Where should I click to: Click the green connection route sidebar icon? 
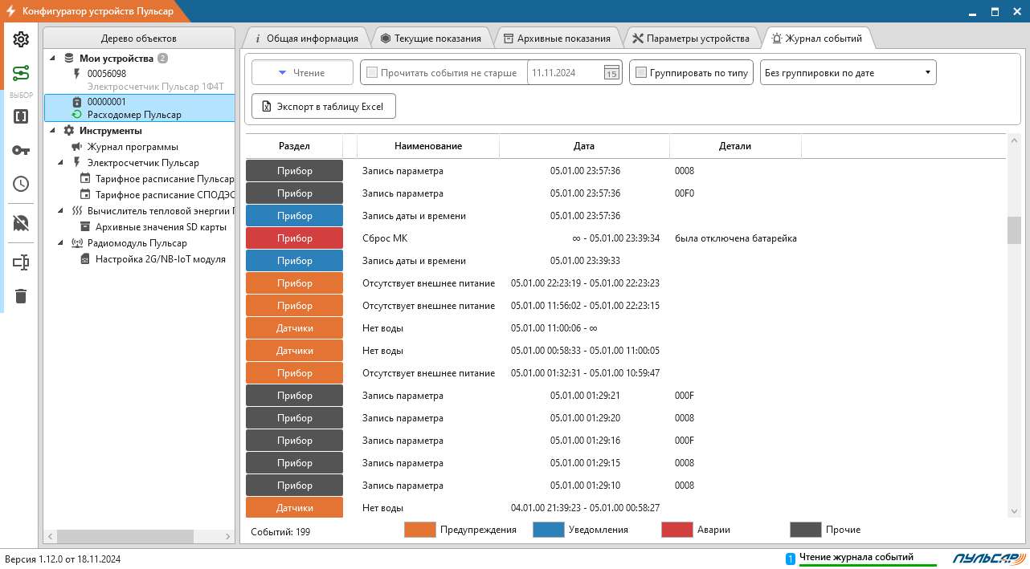pos(21,74)
